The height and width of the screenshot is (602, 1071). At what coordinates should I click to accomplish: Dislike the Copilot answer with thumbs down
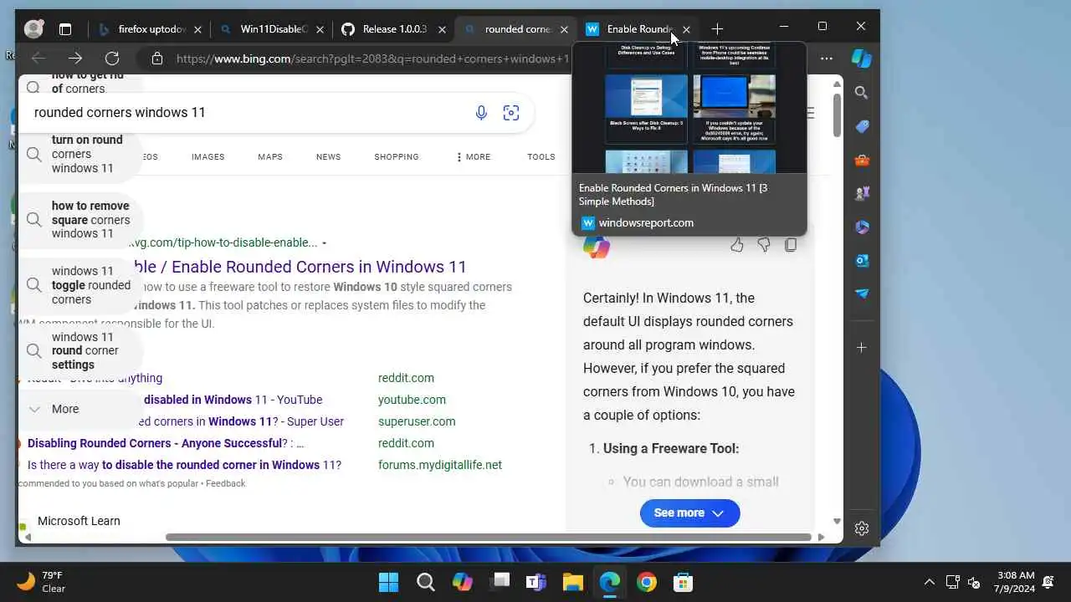[x=764, y=245]
